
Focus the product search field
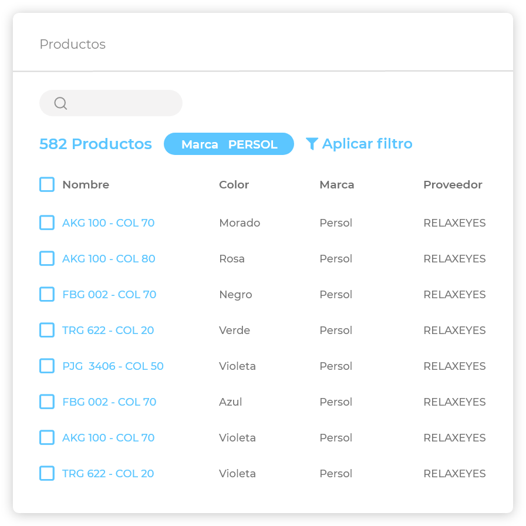(123, 103)
